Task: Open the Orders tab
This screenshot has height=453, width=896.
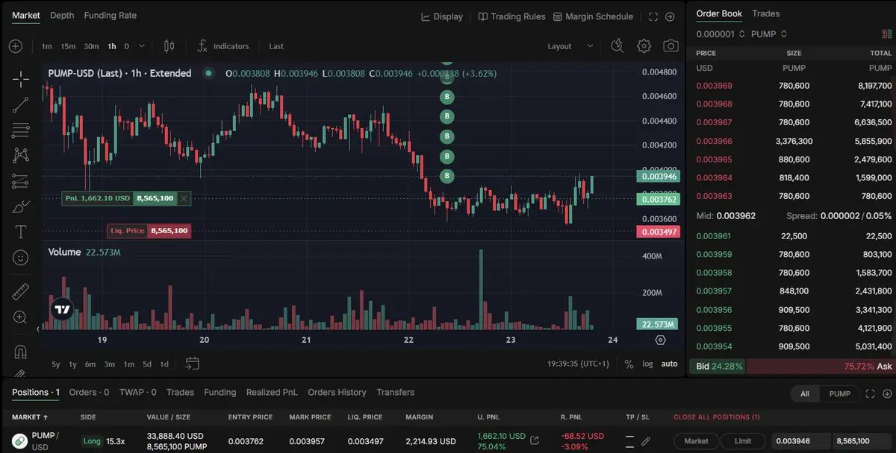Action: 89,392
